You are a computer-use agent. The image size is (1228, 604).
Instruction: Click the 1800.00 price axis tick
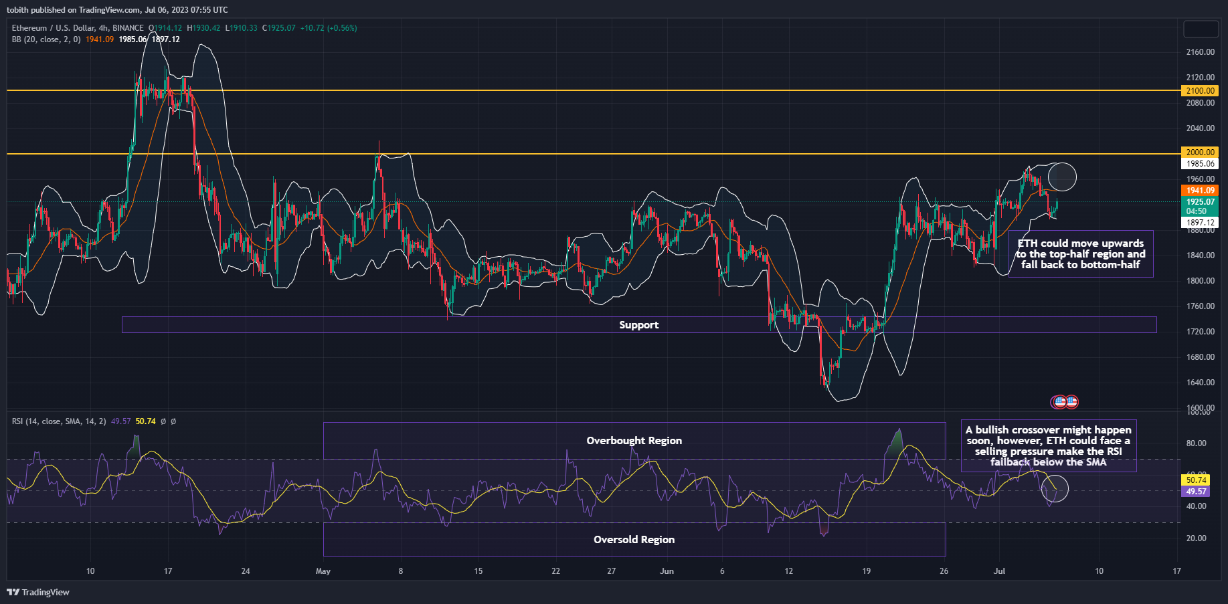[1200, 281]
